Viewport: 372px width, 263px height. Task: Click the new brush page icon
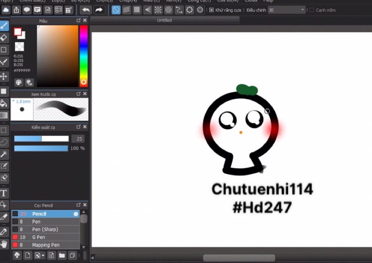coord(28,255)
